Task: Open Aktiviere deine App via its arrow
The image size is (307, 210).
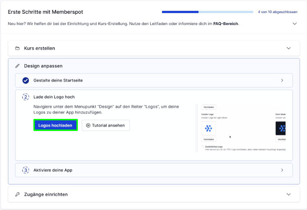Action: 282,170
